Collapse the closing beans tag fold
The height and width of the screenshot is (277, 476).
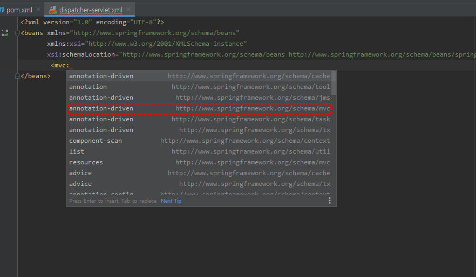[17, 76]
